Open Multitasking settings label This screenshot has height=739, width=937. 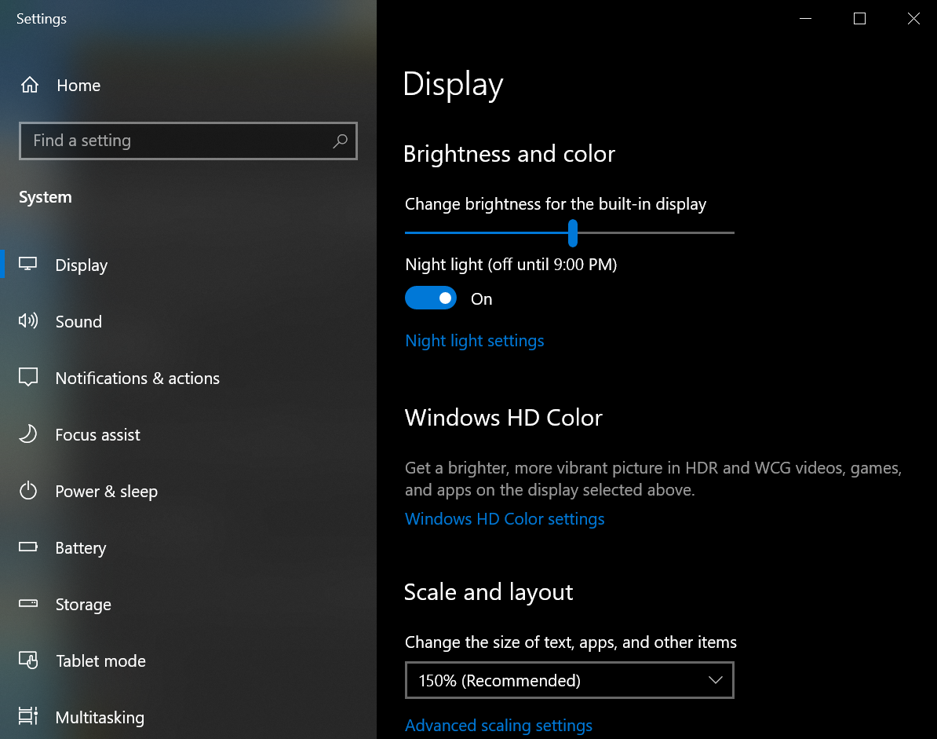point(100,718)
